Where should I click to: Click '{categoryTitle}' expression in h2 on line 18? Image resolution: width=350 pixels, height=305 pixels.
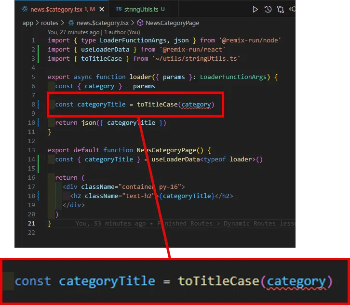187,196
